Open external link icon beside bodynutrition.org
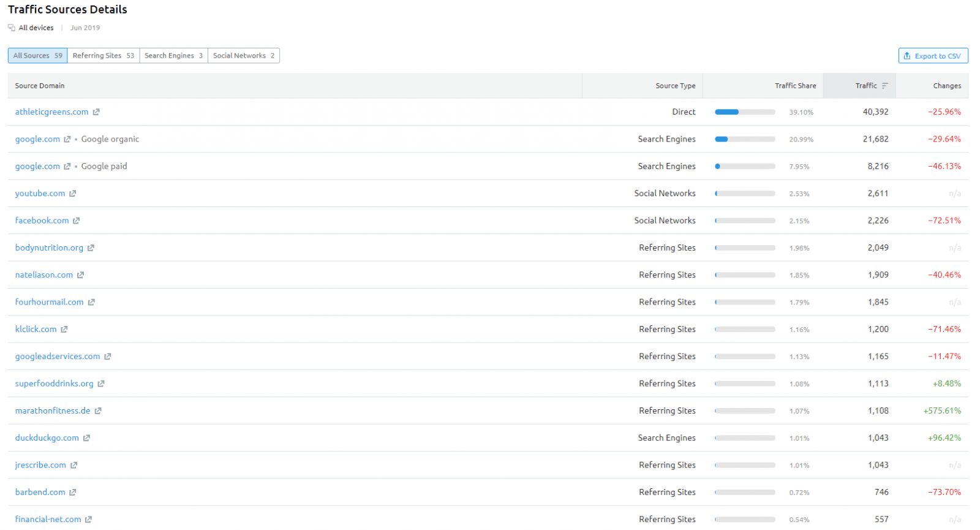The height and width of the screenshot is (530, 980). pos(91,248)
